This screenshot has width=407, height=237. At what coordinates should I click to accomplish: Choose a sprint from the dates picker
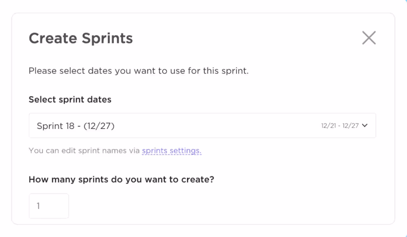(203, 125)
